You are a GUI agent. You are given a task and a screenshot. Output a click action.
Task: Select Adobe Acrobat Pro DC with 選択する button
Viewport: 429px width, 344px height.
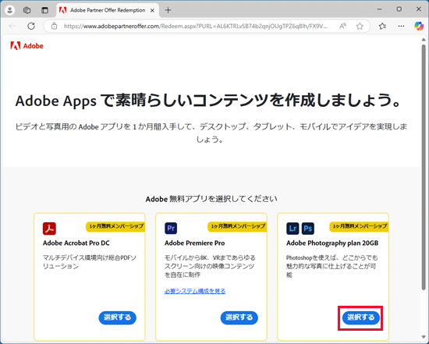click(117, 317)
